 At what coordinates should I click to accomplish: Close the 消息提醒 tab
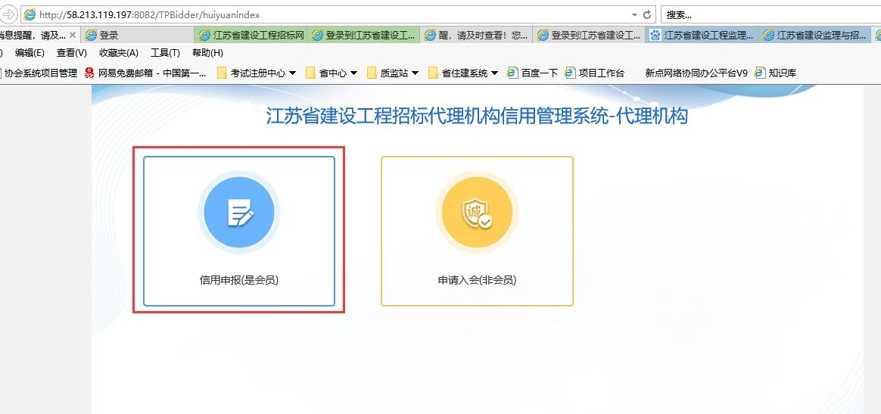pos(73,35)
